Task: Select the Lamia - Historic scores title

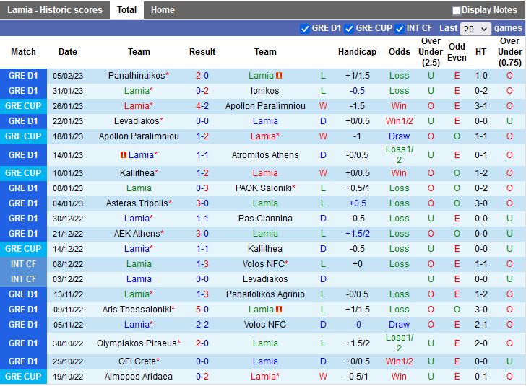Action: click(x=55, y=10)
